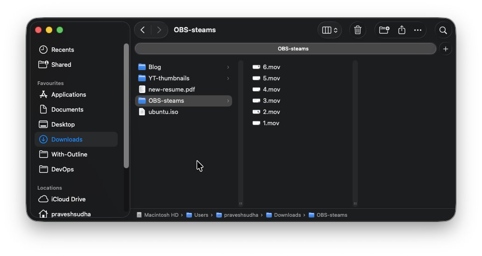Click Downloads in the path bar
The width and height of the screenshot is (482, 256).
click(x=284, y=215)
